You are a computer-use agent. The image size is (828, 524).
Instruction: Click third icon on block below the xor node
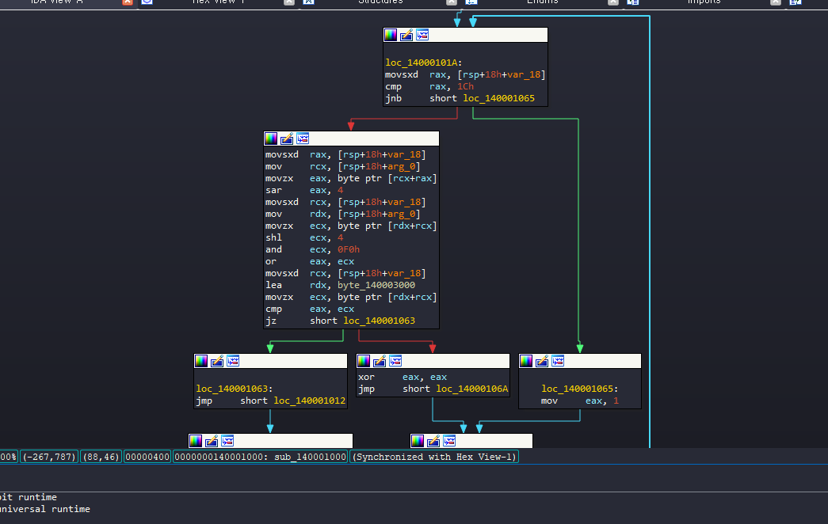pos(449,441)
